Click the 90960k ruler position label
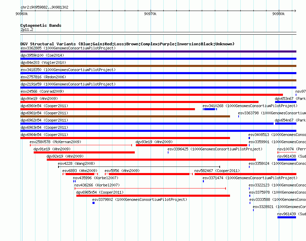The width and height of the screenshot is (306, 241). tap(22, 14)
